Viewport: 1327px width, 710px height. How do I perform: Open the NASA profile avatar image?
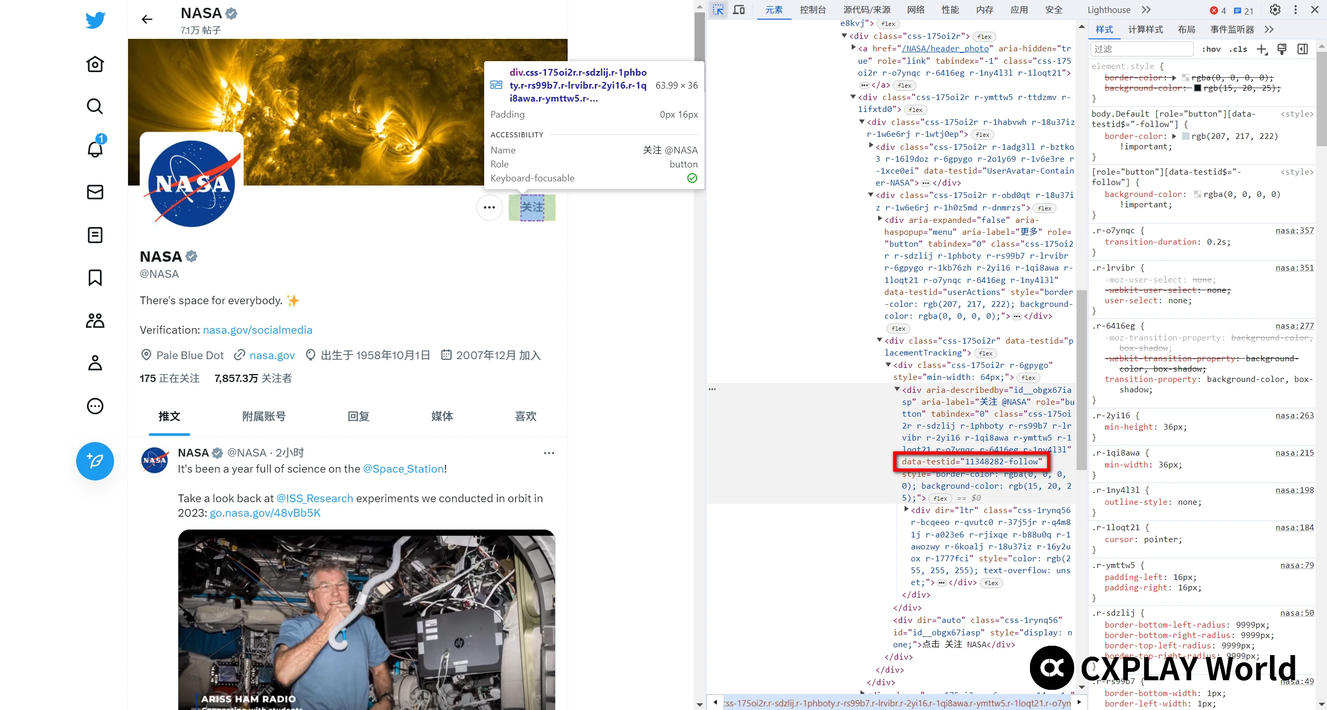click(192, 184)
